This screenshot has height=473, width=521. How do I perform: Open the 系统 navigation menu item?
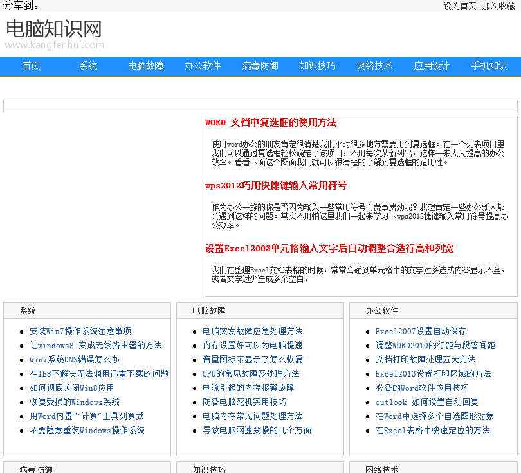(x=88, y=66)
